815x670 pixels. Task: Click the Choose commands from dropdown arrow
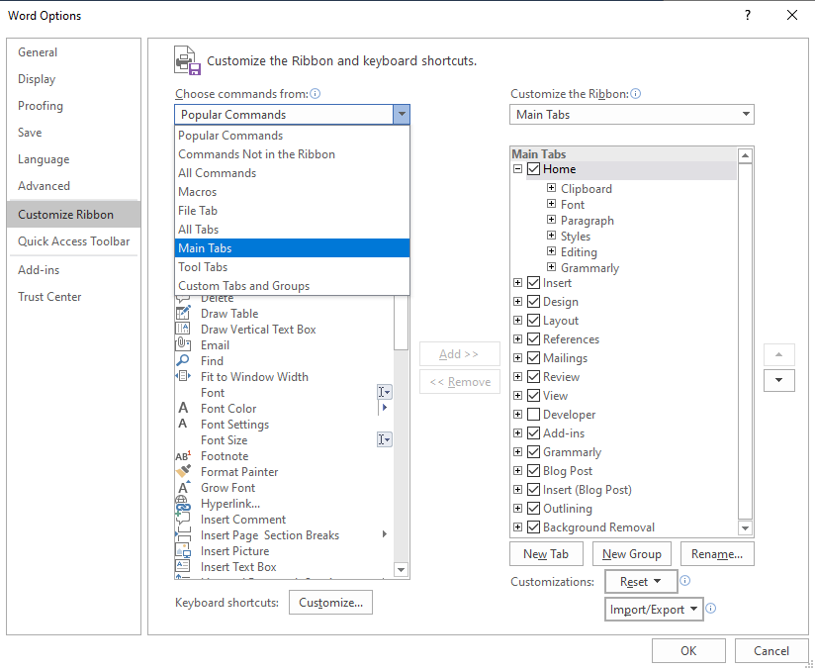point(402,115)
